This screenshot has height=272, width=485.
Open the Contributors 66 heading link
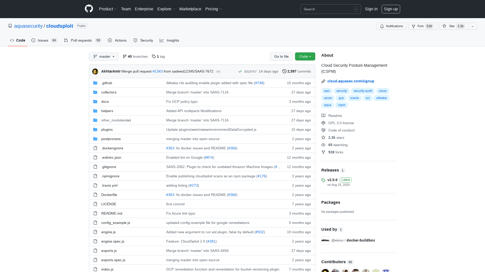(x=337, y=262)
